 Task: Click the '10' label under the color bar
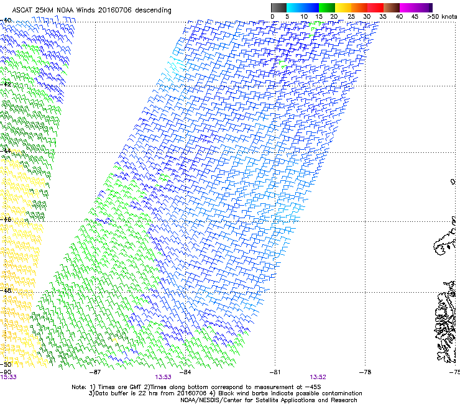click(304, 17)
